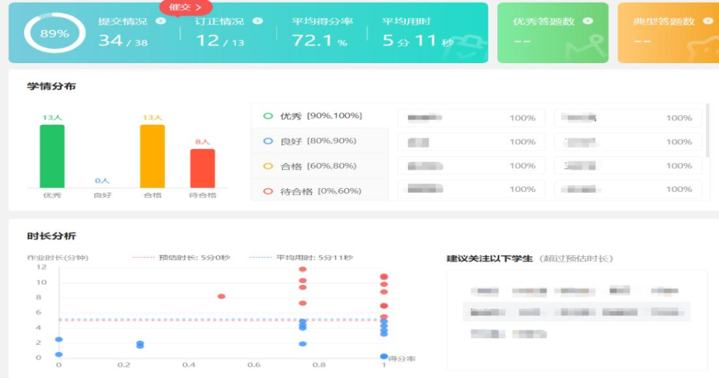Click the yellow 合格 bar in chart

click(x=152, y=156)
